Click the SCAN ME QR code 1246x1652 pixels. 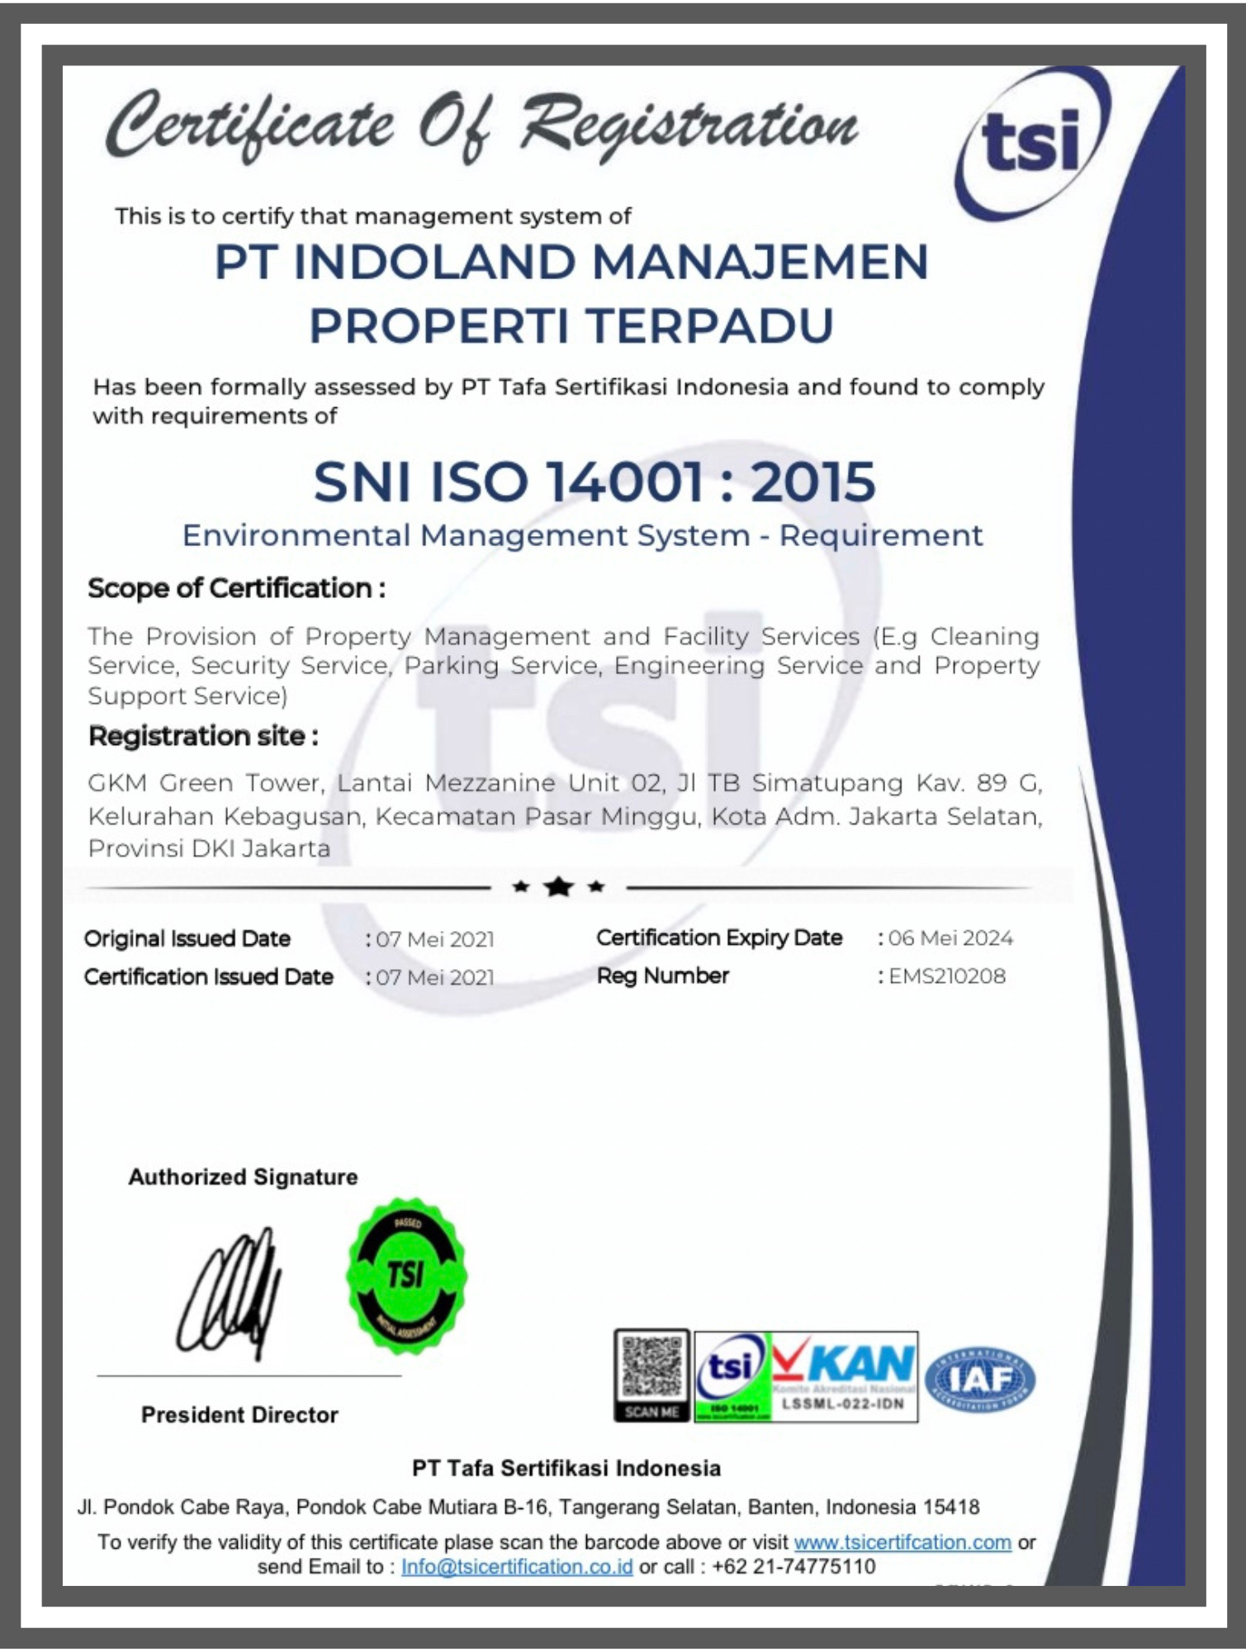click(x=651, y=1375)
